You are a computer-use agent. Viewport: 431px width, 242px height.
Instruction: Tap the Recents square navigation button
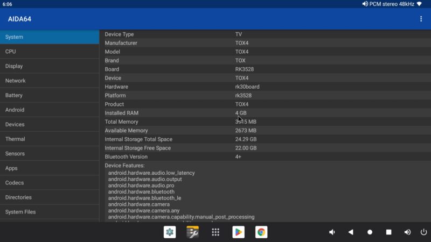point(388,232)
